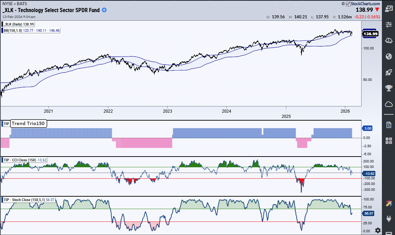Click the cloud icon in the sidebar

(x=388, y=104)
